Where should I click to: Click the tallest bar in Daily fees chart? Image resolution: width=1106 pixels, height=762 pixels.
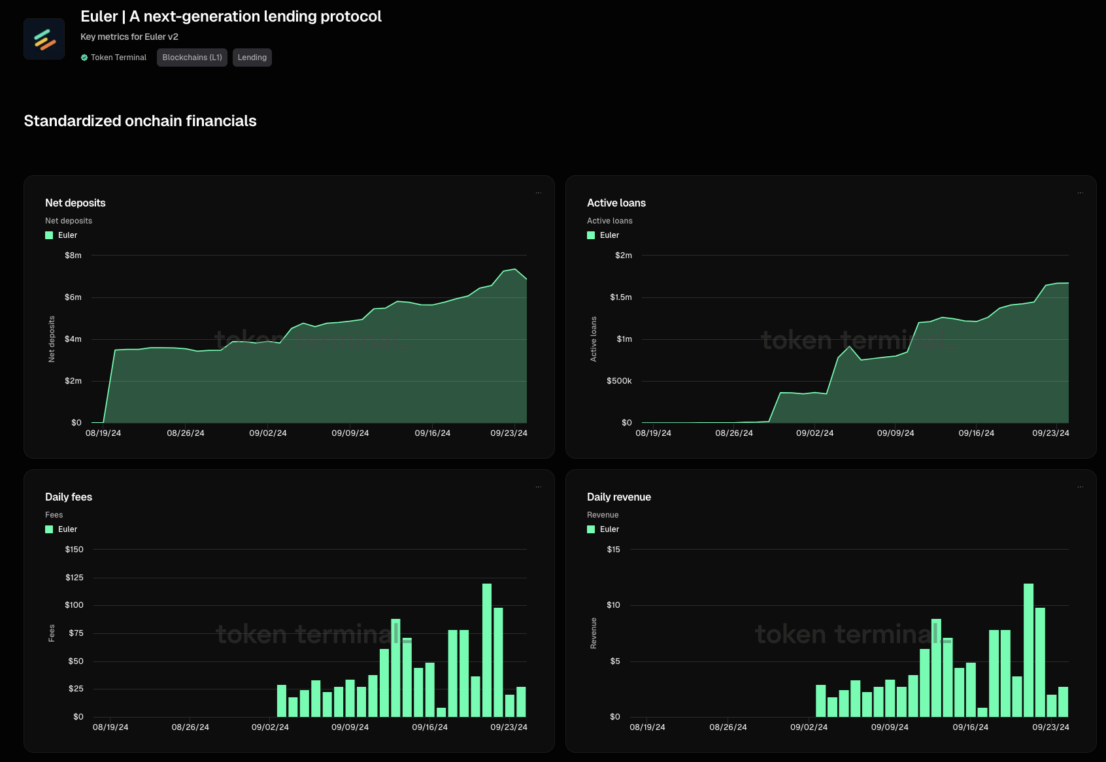pos(487,650)
